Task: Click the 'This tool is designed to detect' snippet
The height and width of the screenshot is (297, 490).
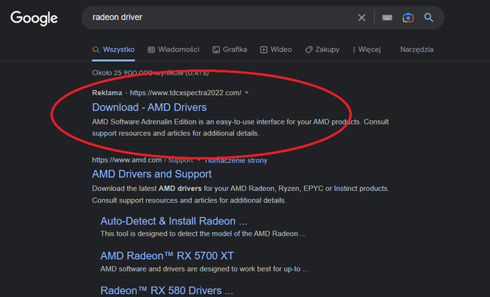Action: coord(203,234)
